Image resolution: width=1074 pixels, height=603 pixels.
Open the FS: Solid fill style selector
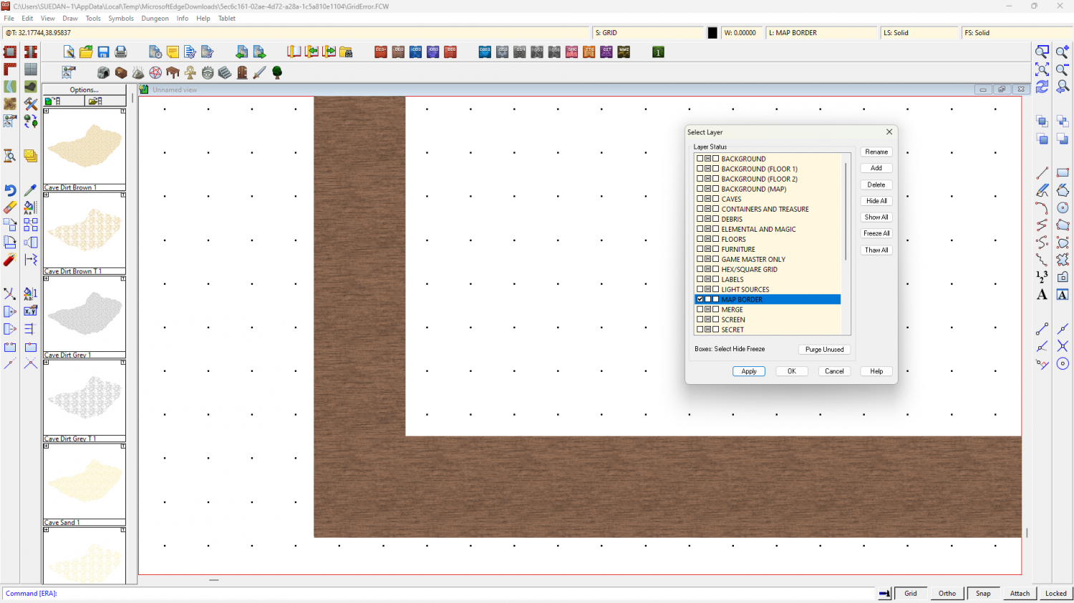click(x=1017, y=33)
